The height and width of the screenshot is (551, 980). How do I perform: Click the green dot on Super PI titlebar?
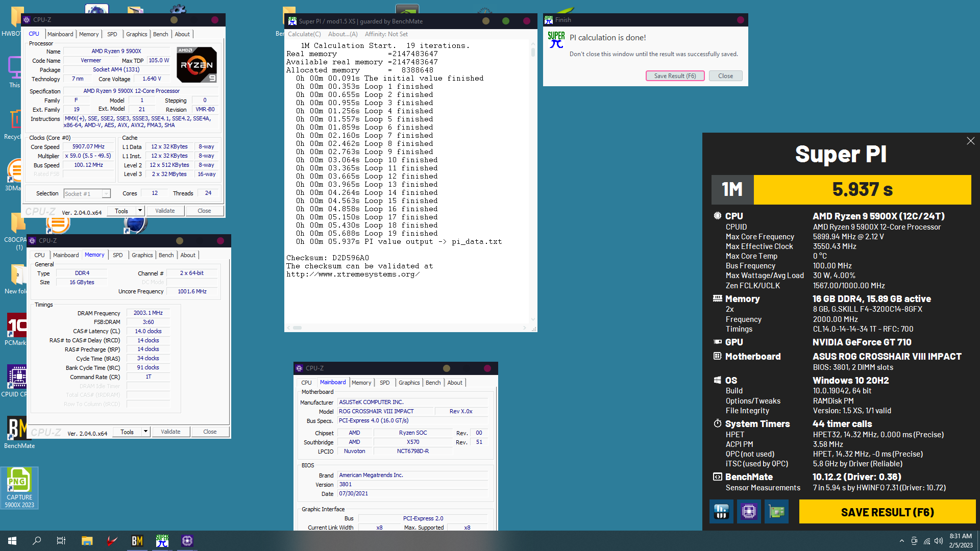tap(505, 21)
